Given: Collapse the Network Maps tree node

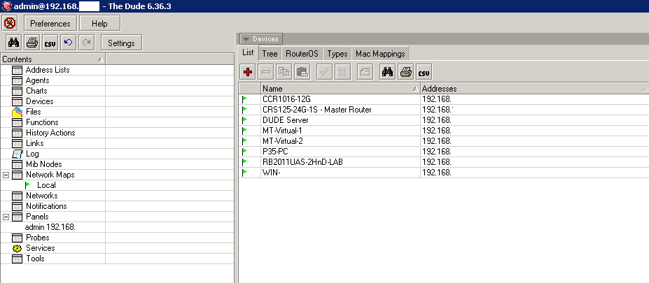Looking at the screenshot, I should tap(6, 175).
